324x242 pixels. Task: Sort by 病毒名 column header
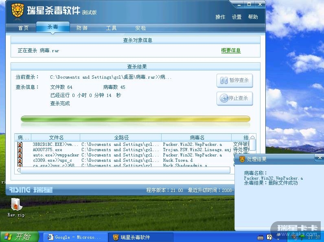click(197, 138)
